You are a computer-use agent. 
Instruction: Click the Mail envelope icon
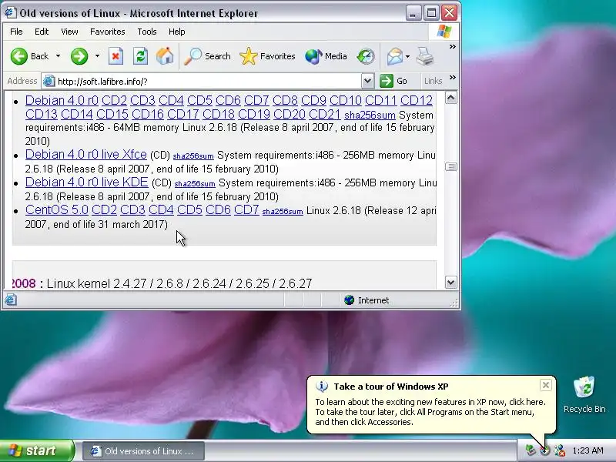pos(394,56)
